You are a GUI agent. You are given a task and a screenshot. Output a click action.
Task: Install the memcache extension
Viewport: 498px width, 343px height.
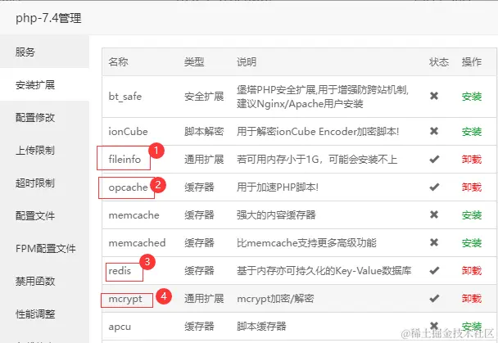click(472, 215)
